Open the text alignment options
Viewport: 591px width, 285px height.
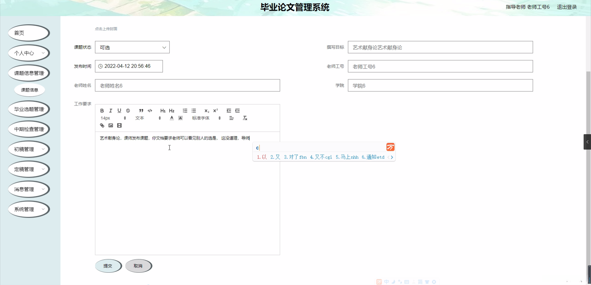pyautogui.click(x=231, y=118)
